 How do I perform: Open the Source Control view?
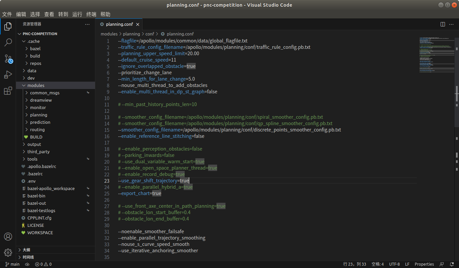(x=8, y=59)
